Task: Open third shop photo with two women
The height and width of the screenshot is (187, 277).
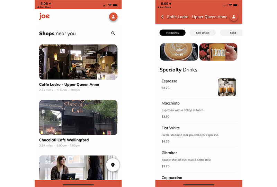Action: (78, 168)
